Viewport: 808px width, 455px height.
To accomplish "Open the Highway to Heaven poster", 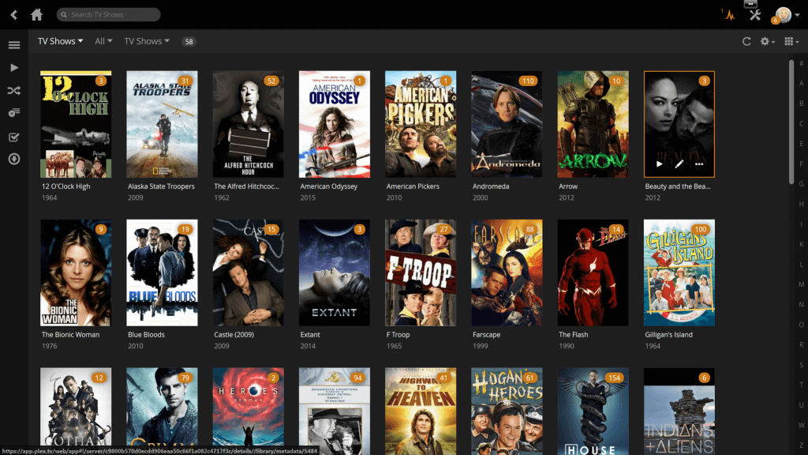I will tap(421, 411).
